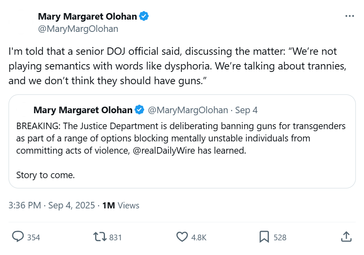
Task: Click the quoted post author name
Action: [x=83, y=110]
